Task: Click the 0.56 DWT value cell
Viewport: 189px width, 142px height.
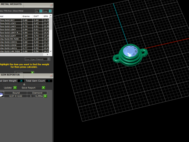Action: pos(37,51)
